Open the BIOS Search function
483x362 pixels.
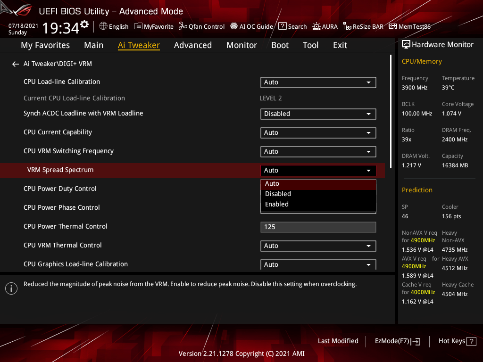tap(292, 26)
